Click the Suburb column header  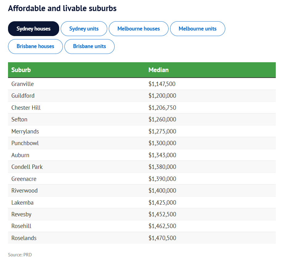pos(21,70)
